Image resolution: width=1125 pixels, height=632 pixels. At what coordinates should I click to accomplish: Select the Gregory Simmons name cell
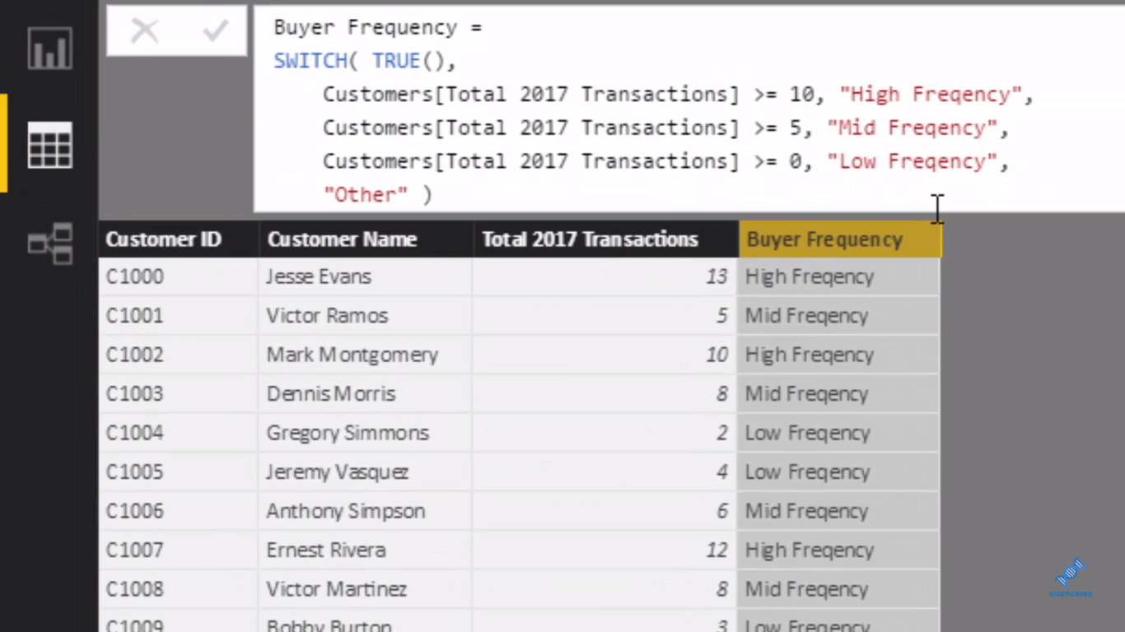(366, 433)
